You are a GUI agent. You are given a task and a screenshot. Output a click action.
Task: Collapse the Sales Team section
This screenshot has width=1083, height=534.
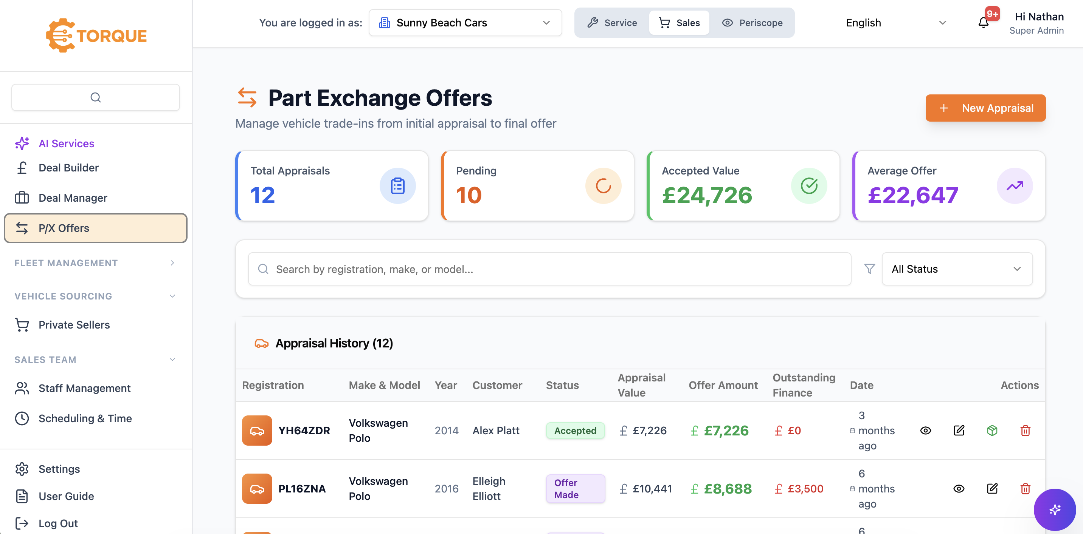coord(95,360)
